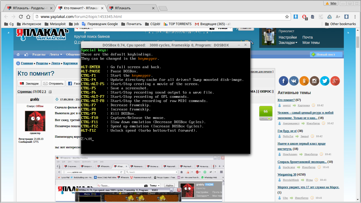Open the Wargaming 38 active topic

pos(287,174)
